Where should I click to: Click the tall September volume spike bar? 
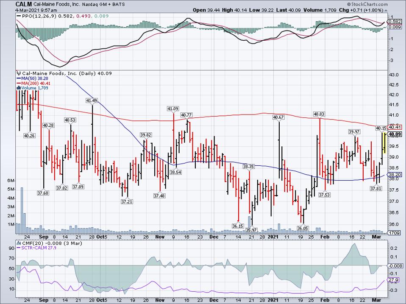coord(22,211)
